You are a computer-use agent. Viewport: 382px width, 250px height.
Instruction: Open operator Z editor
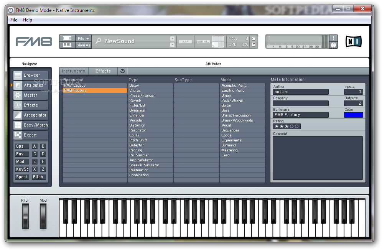pos(43,169)
